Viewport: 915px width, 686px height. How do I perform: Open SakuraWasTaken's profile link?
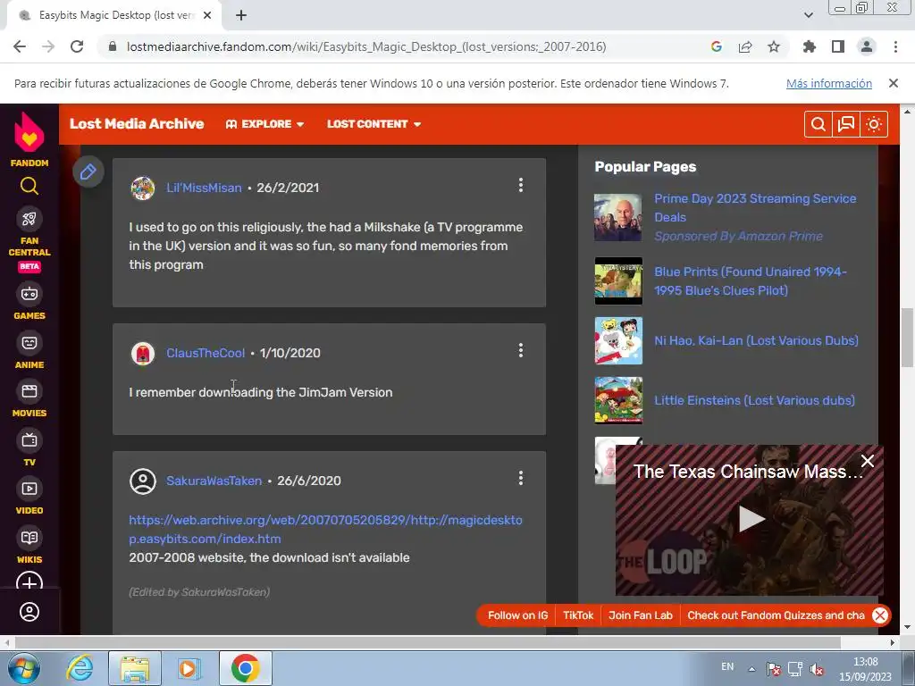[x=214, y=481]
